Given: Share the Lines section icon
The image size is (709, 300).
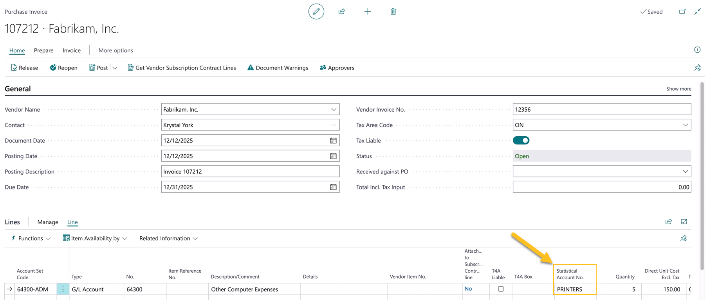Looking at the screenshot, I should click(669, 221).
